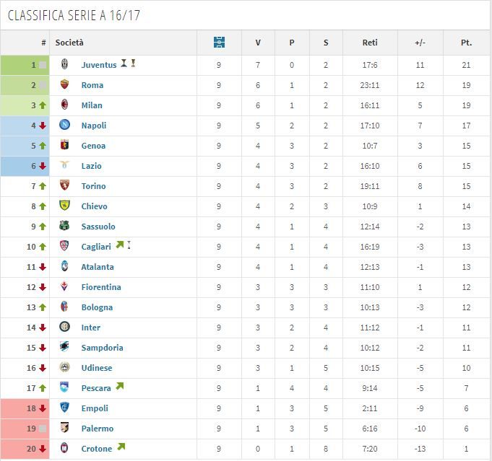Open the Sassuolo team link
Screen dimensions: 492x461
(98, 227)
